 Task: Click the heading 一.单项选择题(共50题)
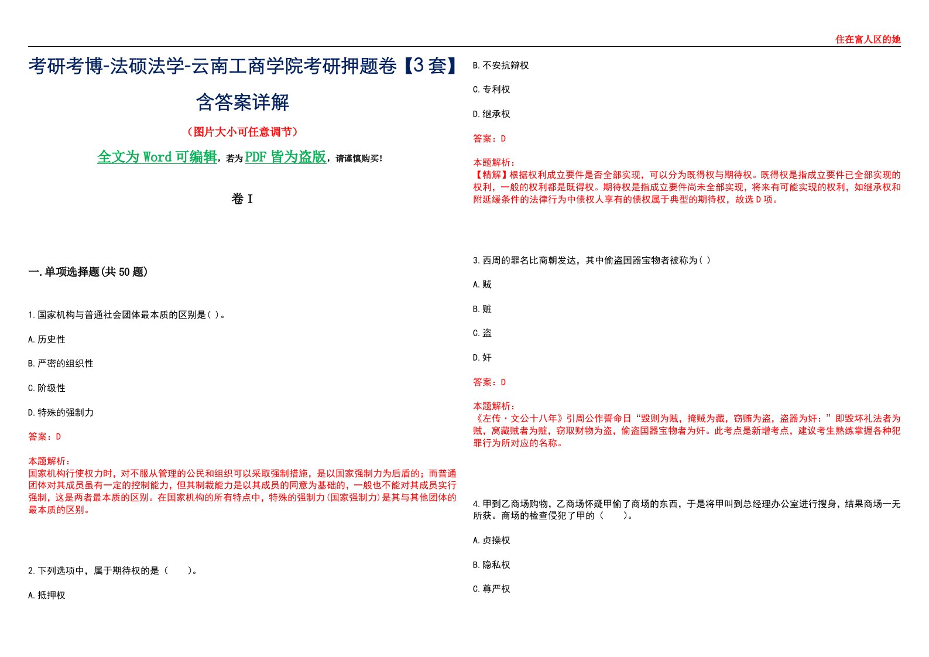coord(88,272)
